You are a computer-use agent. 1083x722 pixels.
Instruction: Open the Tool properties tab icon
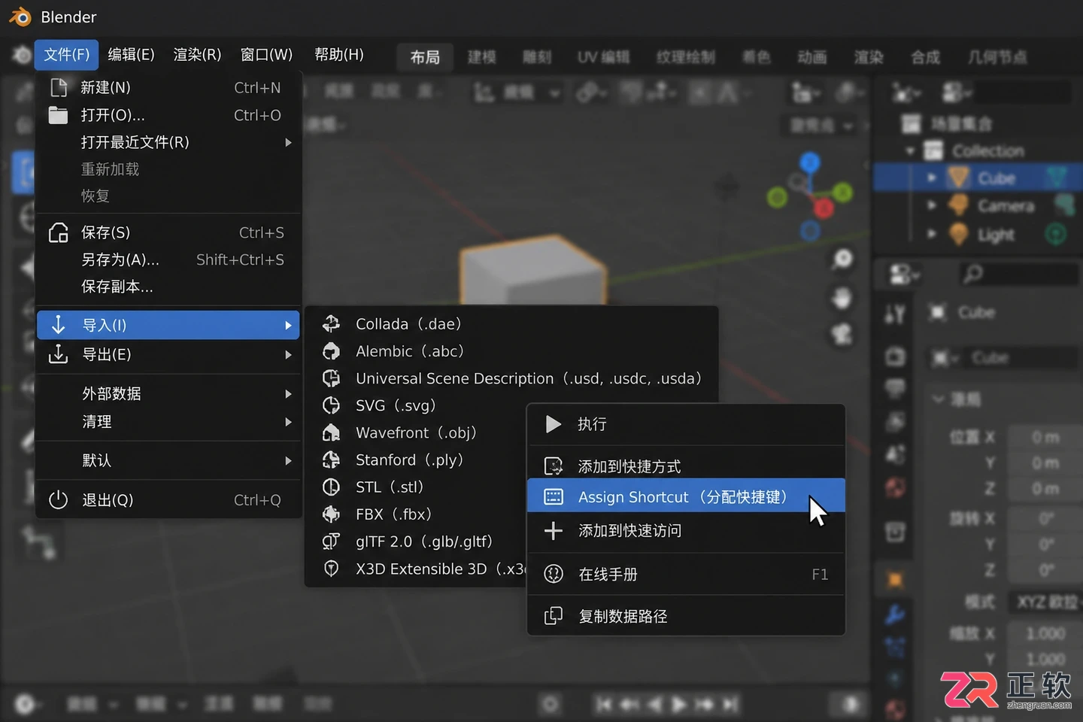895,314
